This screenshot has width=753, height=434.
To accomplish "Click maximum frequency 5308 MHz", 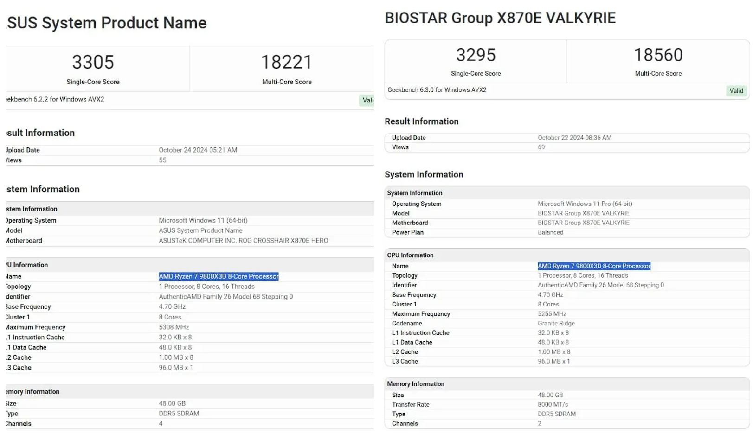I will (x=174, y=327).
